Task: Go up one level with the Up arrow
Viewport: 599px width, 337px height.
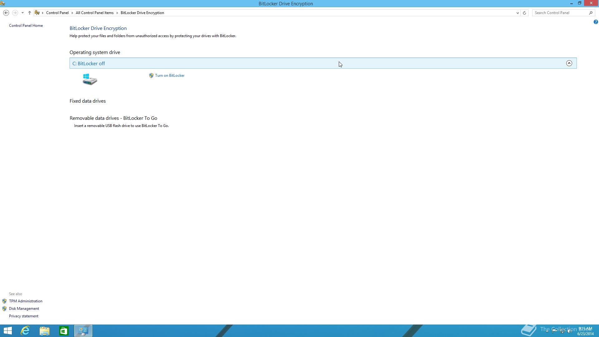Action: [30, 13]
